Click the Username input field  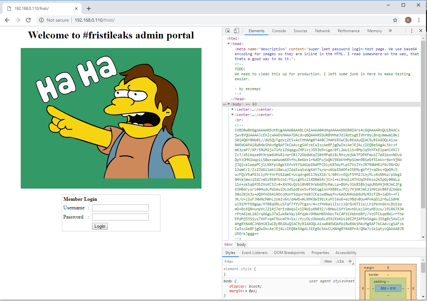pos(120,208)
